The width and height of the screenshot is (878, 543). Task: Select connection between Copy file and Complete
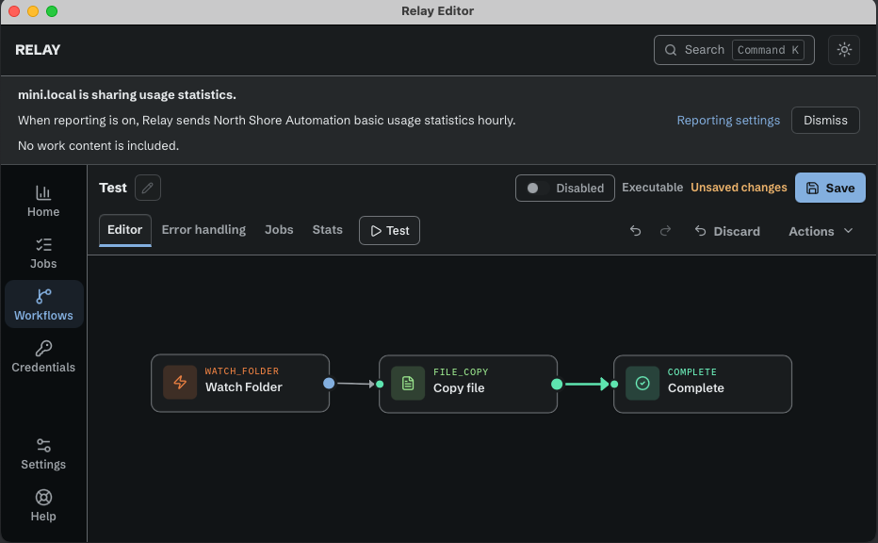(x=586, y=384)
